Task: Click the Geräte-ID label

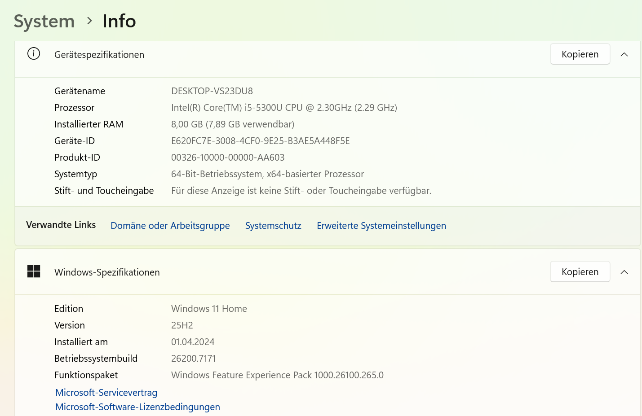Action: pyautogui.click(x=75, y=140)
